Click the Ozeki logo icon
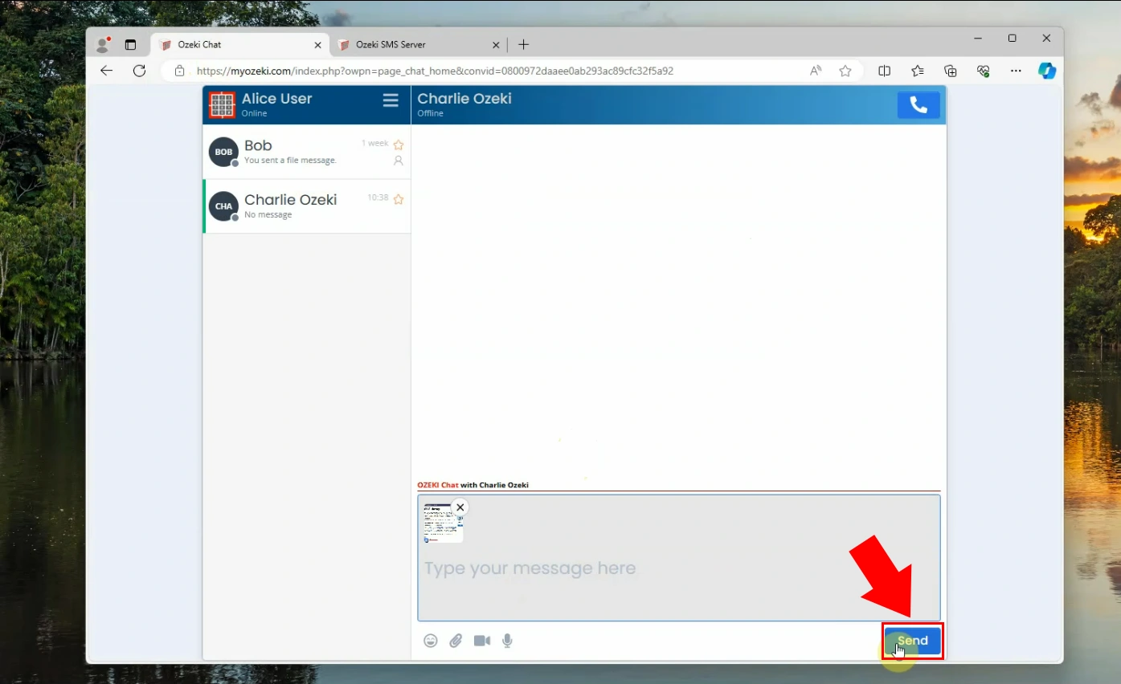 pyautogui.click(x=222, y=105)
